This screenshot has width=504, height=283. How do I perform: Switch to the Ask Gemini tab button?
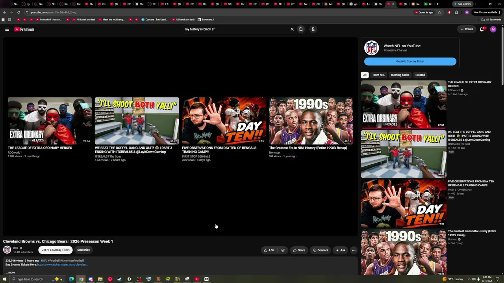462,4
